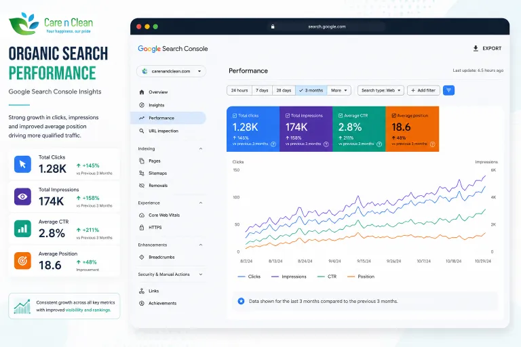This screenshot has height=347, width=521.
Task: Click the EXPORT download icon
Action: coord(476,49)
